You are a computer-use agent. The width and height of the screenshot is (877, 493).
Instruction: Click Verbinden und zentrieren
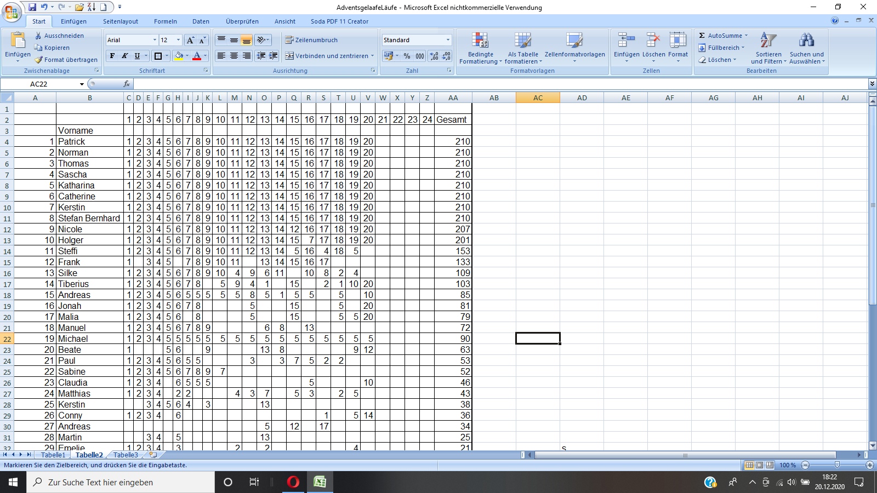(x=329, y=56)
